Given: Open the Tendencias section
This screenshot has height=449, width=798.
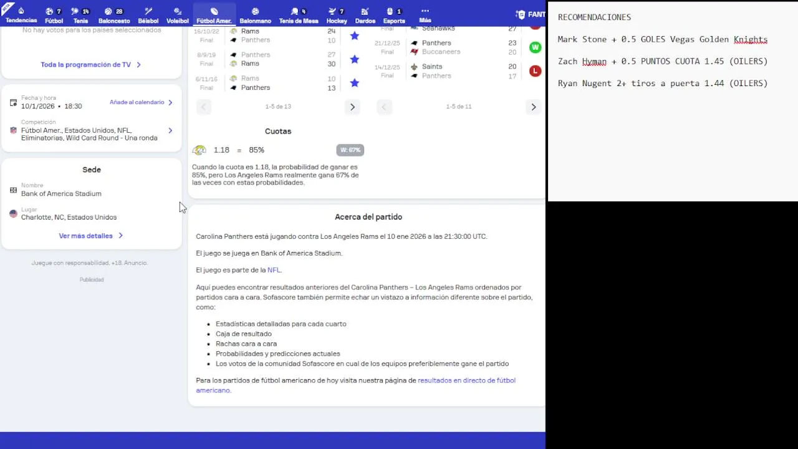Looking at the screenshot, I should tap(21, 15).
